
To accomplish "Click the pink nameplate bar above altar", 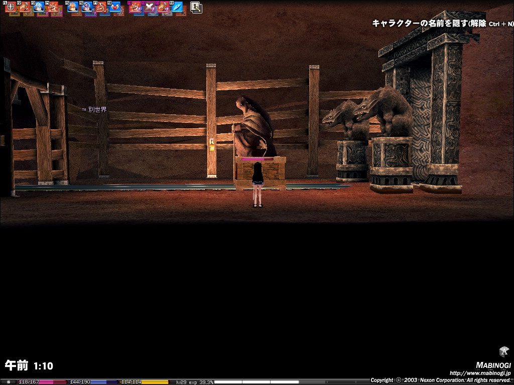I will pos(258,159).
